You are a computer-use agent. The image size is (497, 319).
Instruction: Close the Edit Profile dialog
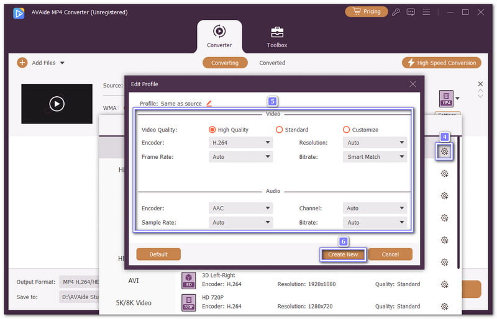tap(413, 84)
